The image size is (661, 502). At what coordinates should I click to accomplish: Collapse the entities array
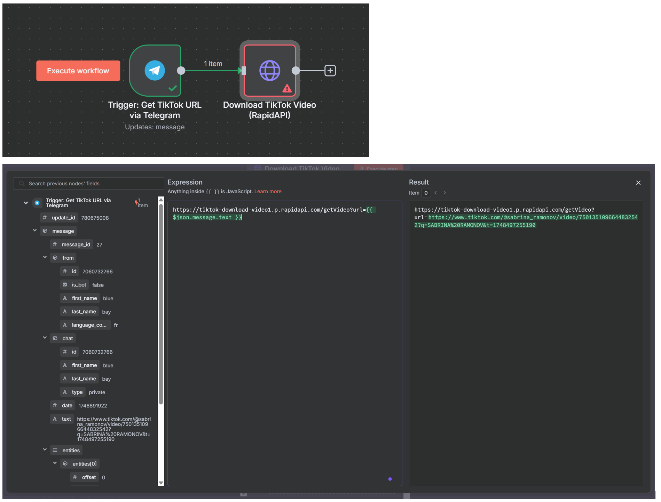coord(45,450)
